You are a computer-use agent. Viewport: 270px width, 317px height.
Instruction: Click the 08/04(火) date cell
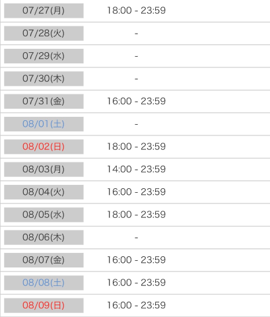44,192
